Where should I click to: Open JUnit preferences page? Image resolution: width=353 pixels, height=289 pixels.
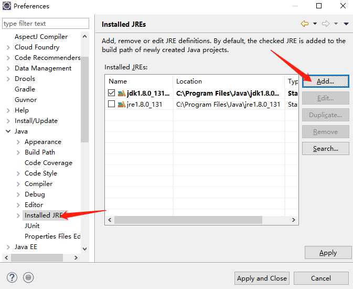(32, 226)
